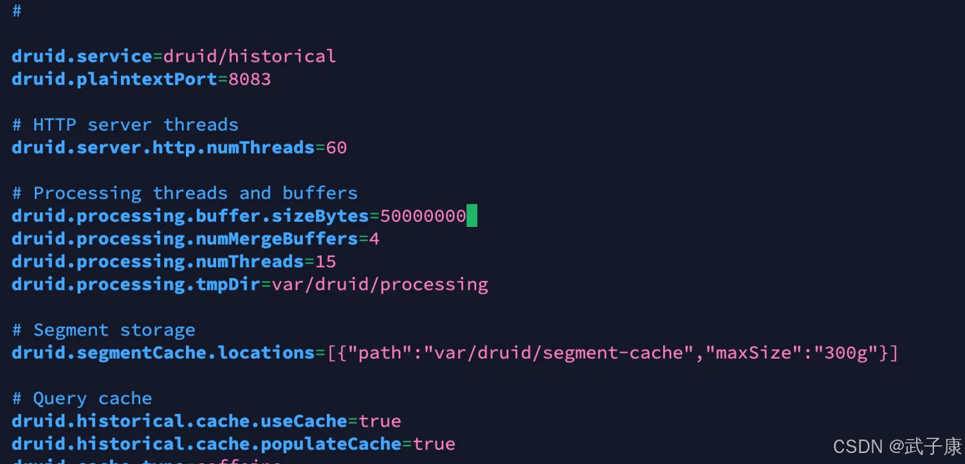Click the Processing threads and buffers comment
Image resolution: width=965 pixels, height=464 pixels.
185,193
